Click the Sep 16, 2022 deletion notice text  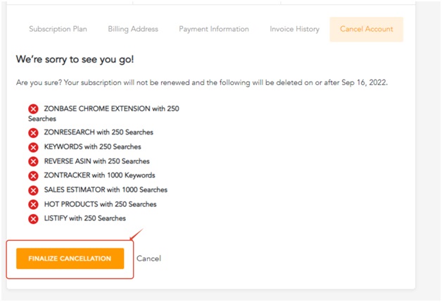pyautogui.click(x=202, y=82)
